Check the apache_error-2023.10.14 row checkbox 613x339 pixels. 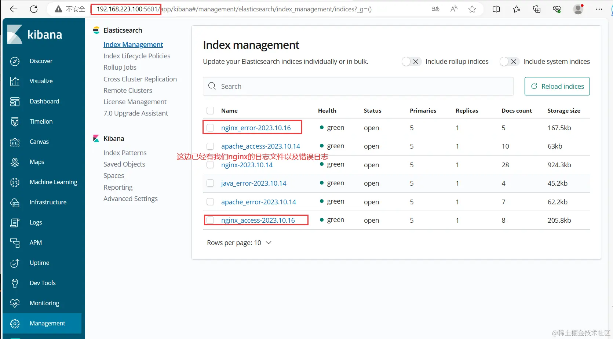point(210,202)
